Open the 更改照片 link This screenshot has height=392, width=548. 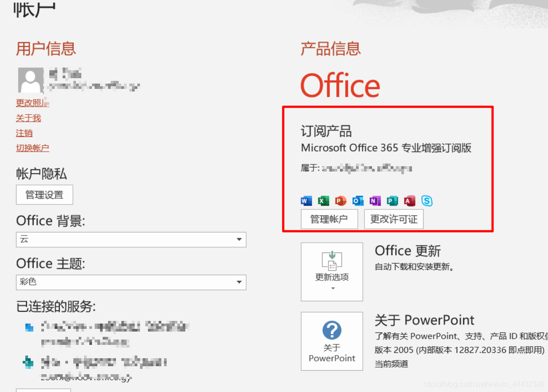pyautogui.click(x=32, y=103)
